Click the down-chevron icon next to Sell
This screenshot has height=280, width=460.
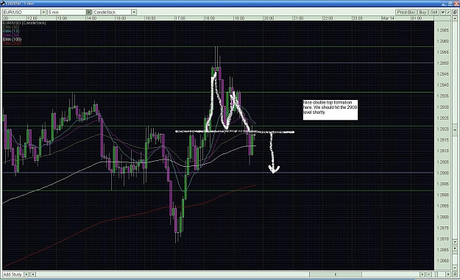[x=443, y=12]
